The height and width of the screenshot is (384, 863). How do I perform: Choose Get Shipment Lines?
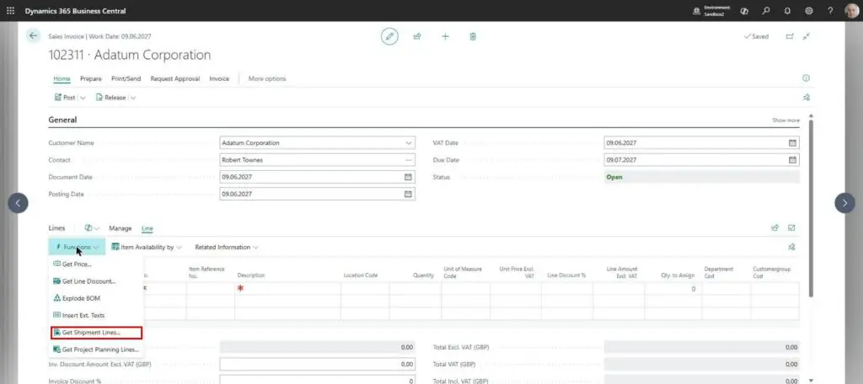tap(96, 333)
